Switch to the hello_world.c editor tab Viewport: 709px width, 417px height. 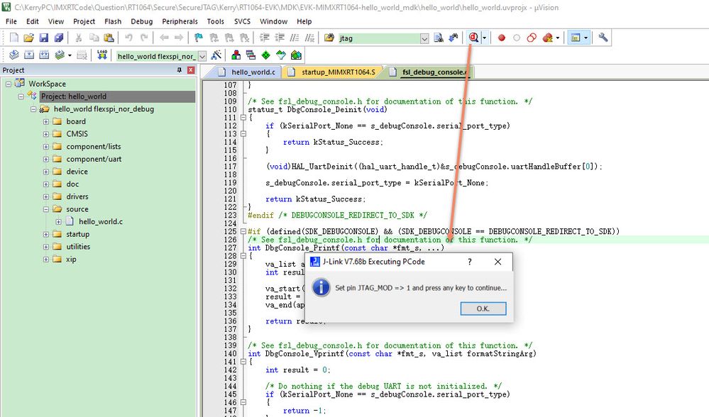click(x=247, y=72)
